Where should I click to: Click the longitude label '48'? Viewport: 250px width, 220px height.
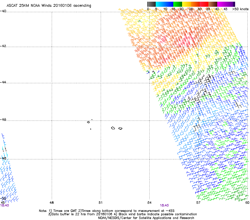coord(52,203)
